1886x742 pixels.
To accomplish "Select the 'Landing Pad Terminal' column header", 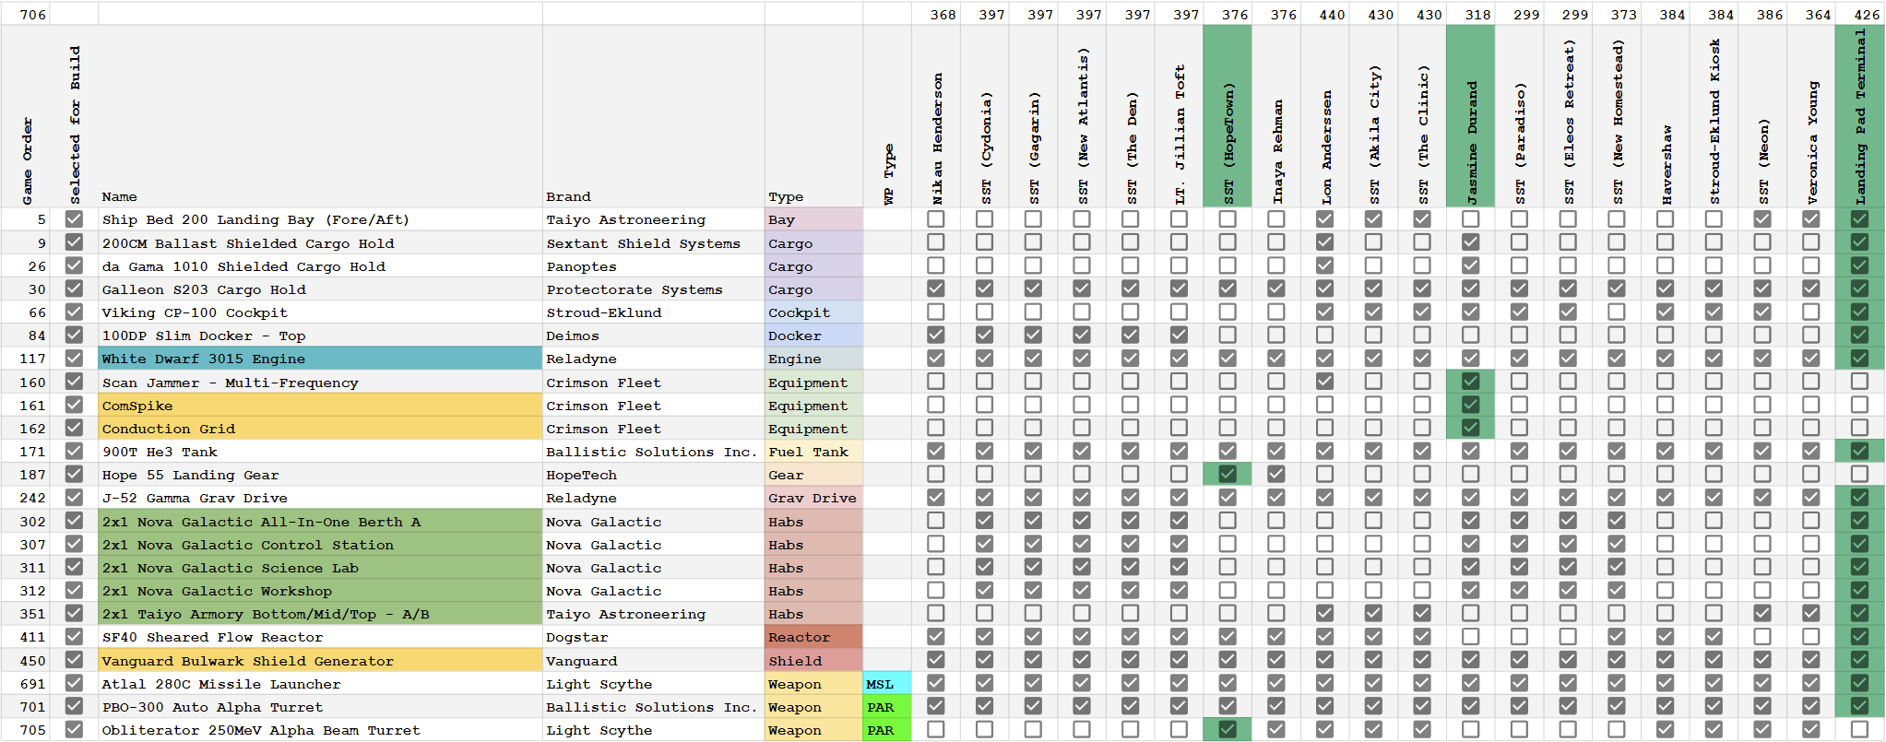I will point(1859,116).
